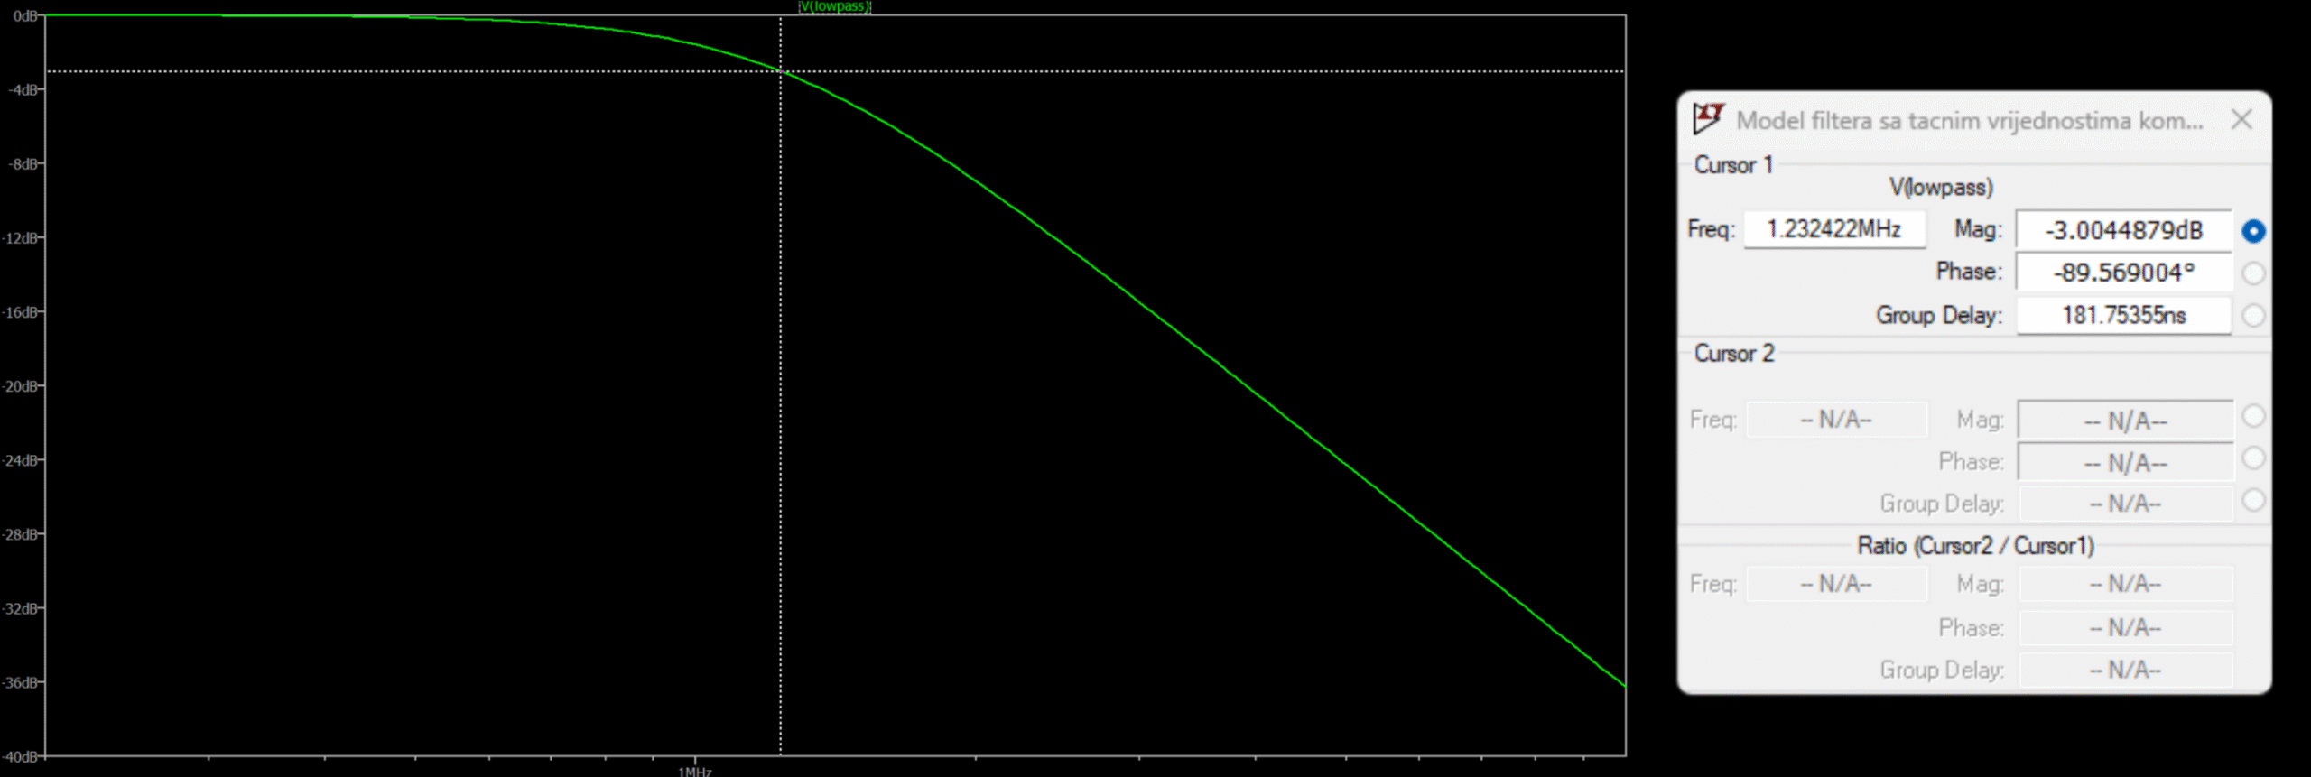Image resolution: width=2311 pixels, height=777 pixels.
Task: Select the Cursor 2 Phase radio button
Action: [2253, 458]
